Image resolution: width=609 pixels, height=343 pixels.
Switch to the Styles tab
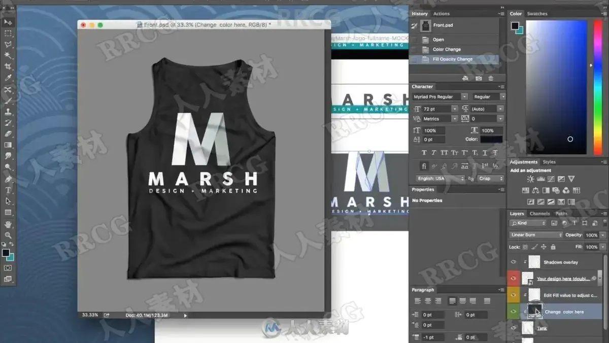point(549,162)
